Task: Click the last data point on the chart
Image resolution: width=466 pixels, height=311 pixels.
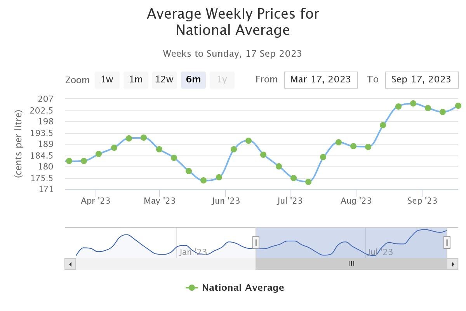Action: (x=458, y=106)
